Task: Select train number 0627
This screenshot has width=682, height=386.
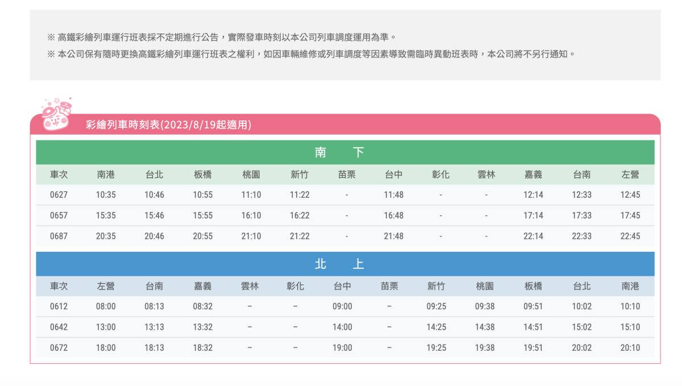Action: [59, 195]
